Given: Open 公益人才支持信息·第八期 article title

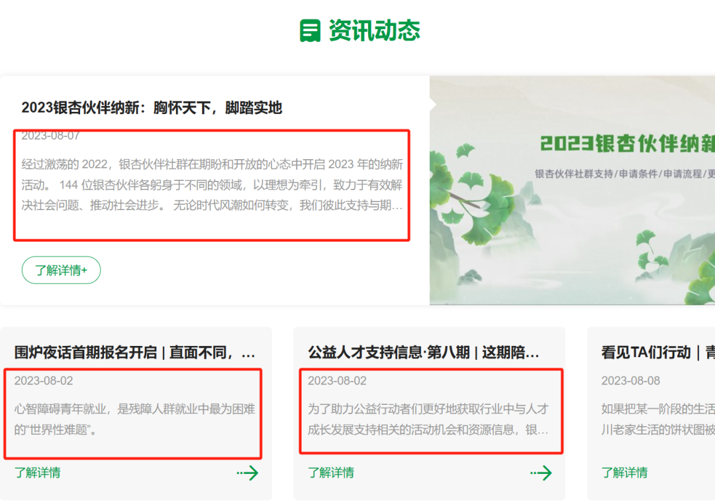Looking at the screenshot, I should pyautogui.click(x=424, y=353).
